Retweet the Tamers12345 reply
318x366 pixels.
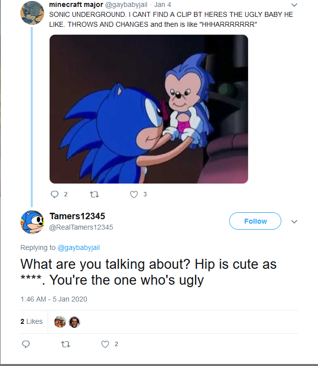tap(64, 344)
